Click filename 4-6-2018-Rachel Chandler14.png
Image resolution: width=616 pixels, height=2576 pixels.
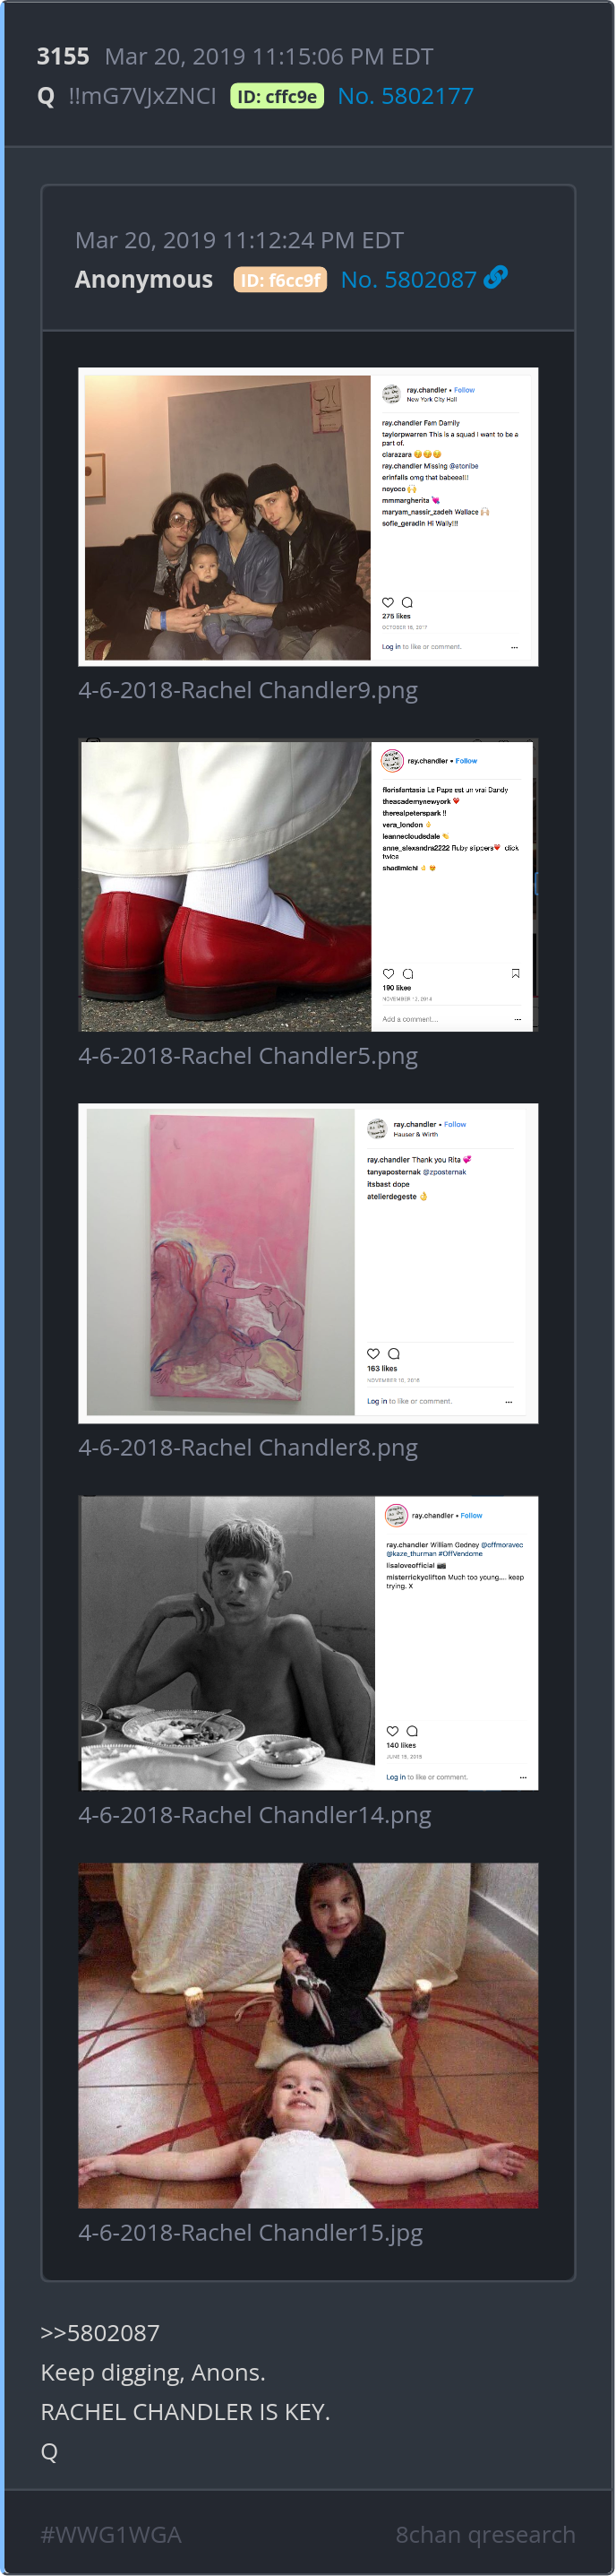pyautogui.click(x=254, y=1814)
